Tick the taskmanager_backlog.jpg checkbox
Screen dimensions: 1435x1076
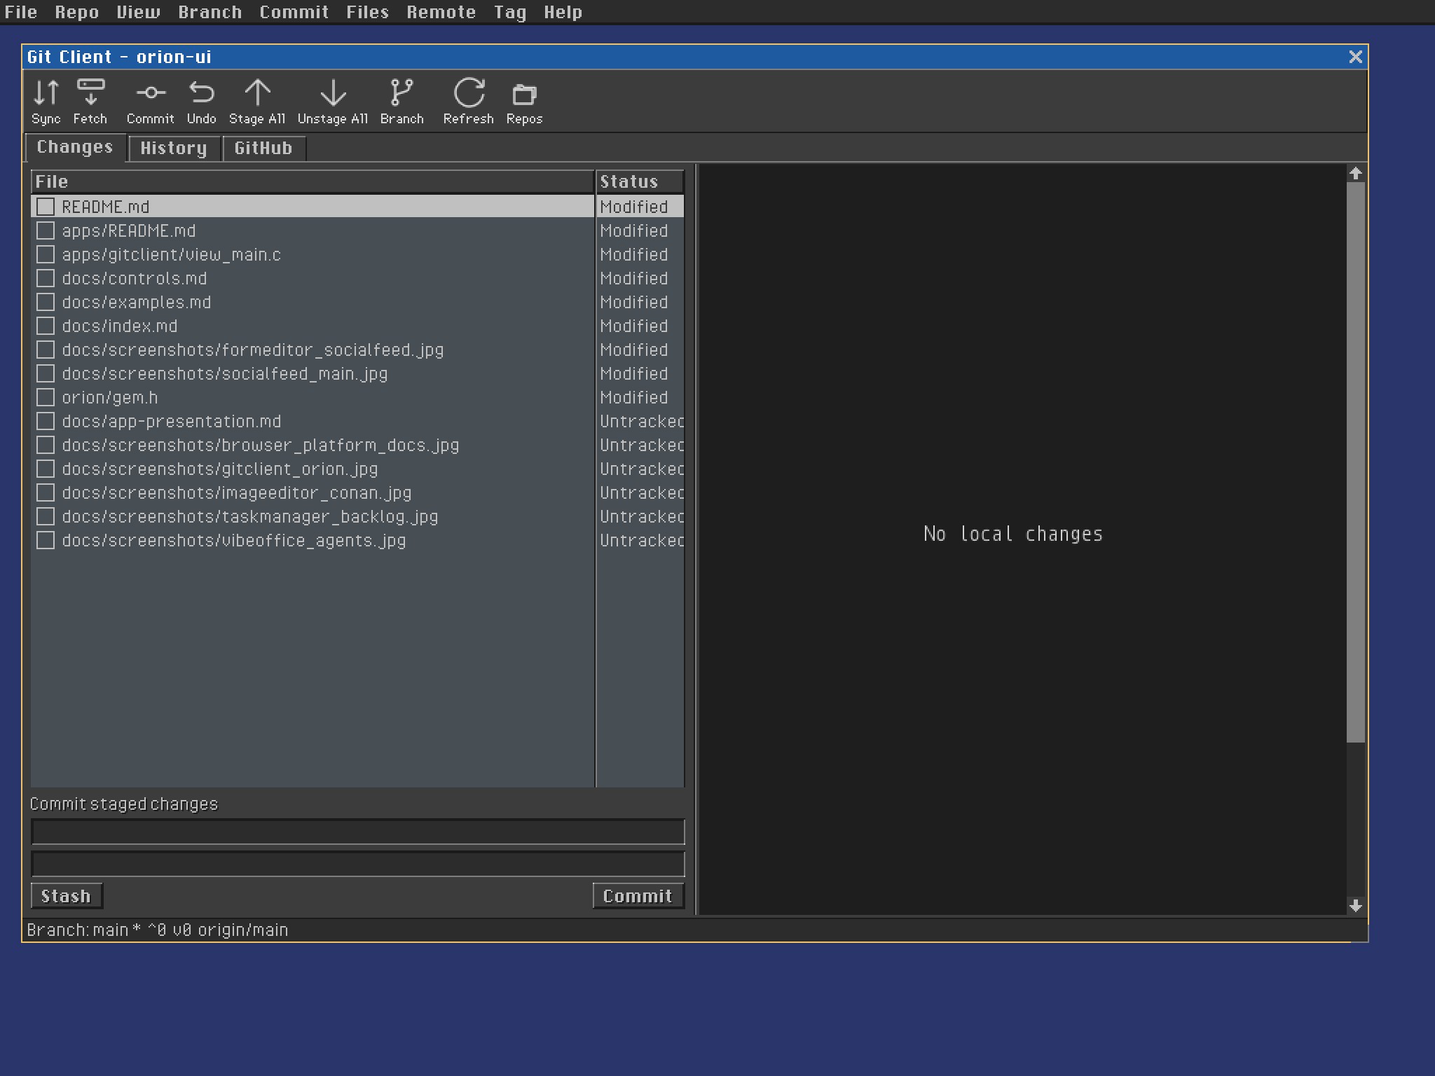[x=46, y=516]
